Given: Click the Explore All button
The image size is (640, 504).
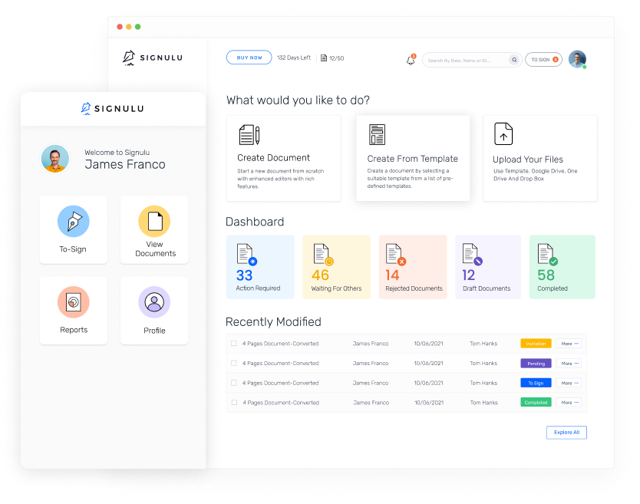Looking at the screenshot, I should (566, 433).
